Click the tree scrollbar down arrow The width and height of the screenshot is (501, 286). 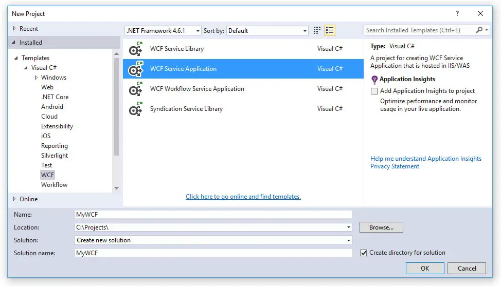click(116, 188)
